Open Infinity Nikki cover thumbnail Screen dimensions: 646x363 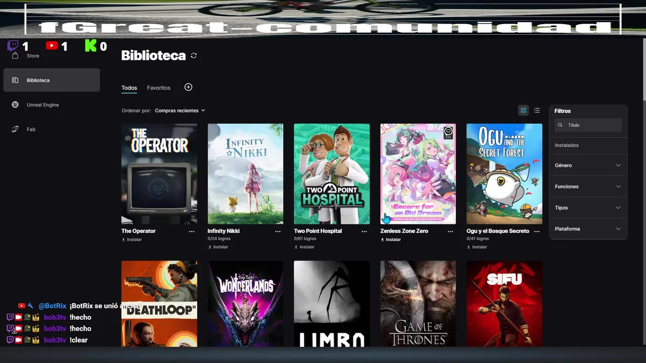(x=245, y=174)
